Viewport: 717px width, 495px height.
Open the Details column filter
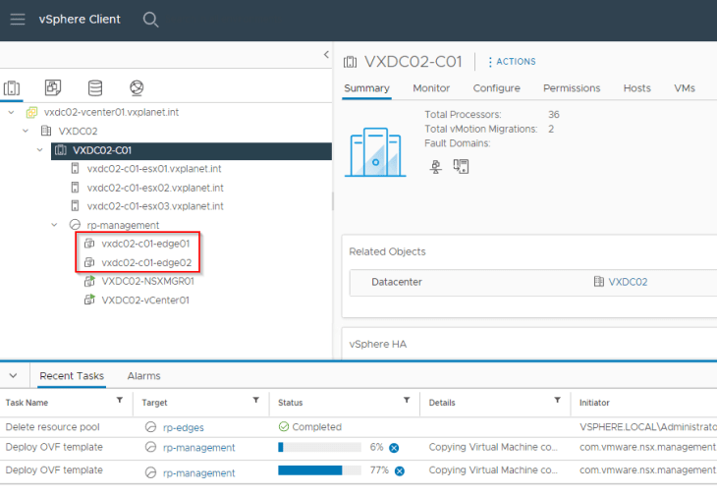coord(558,401)
